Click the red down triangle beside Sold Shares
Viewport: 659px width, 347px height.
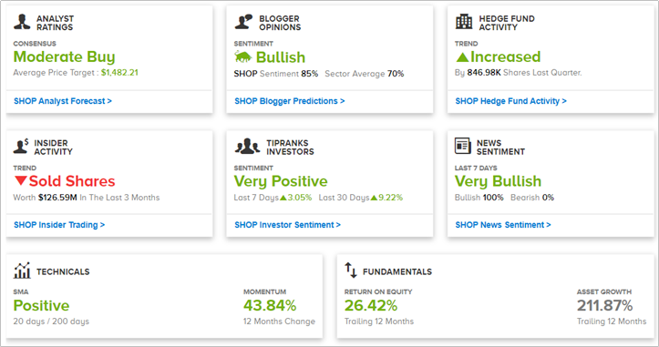tap(21, 180)
